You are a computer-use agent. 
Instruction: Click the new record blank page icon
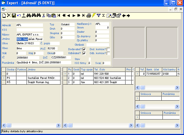coord(4,16)
